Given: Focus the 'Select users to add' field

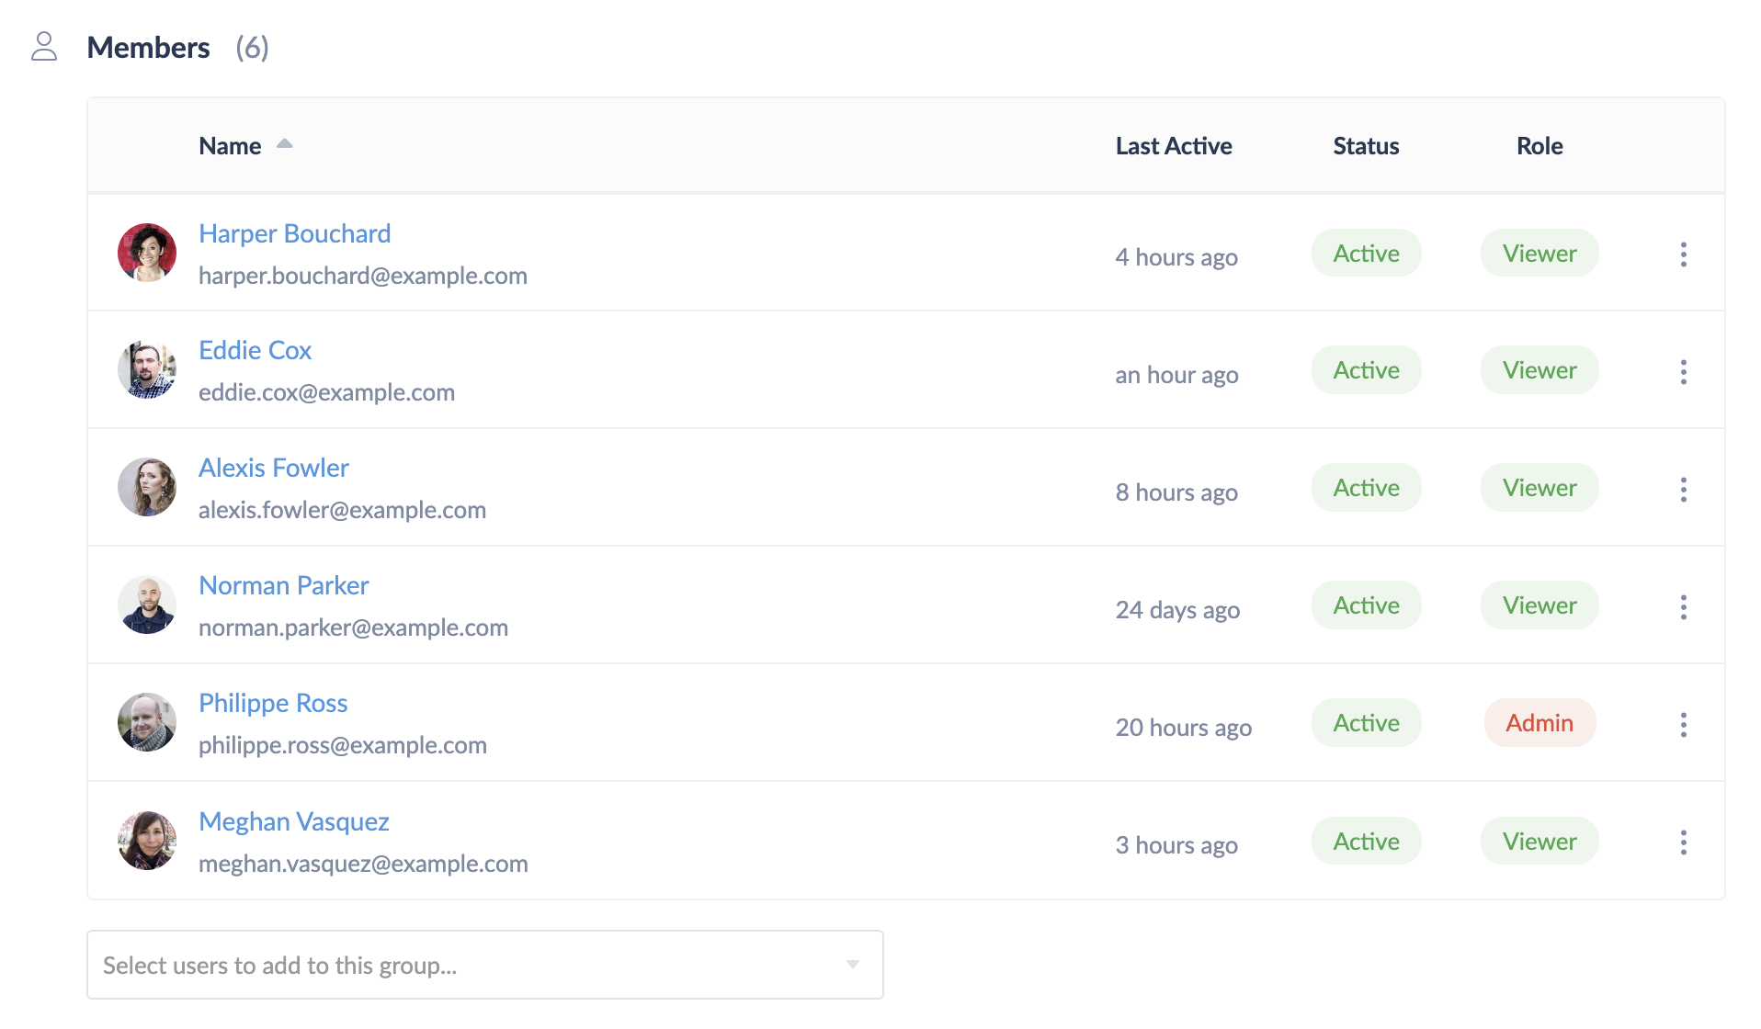Looking at the screenshot, I should pyautogui.click(x=460, y=966).
